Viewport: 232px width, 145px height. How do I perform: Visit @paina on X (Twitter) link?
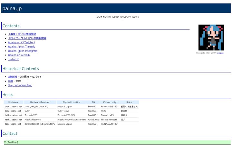tap(21, 43)
